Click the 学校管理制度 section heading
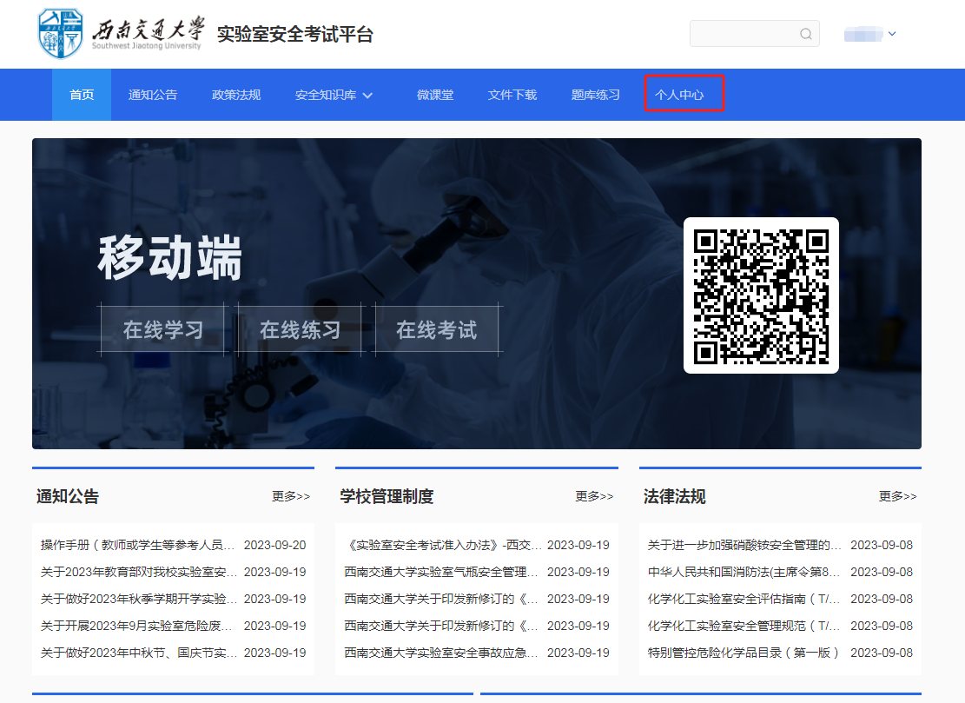The height and width of the screenshot is (703, 965). click(x=387, y=496)
